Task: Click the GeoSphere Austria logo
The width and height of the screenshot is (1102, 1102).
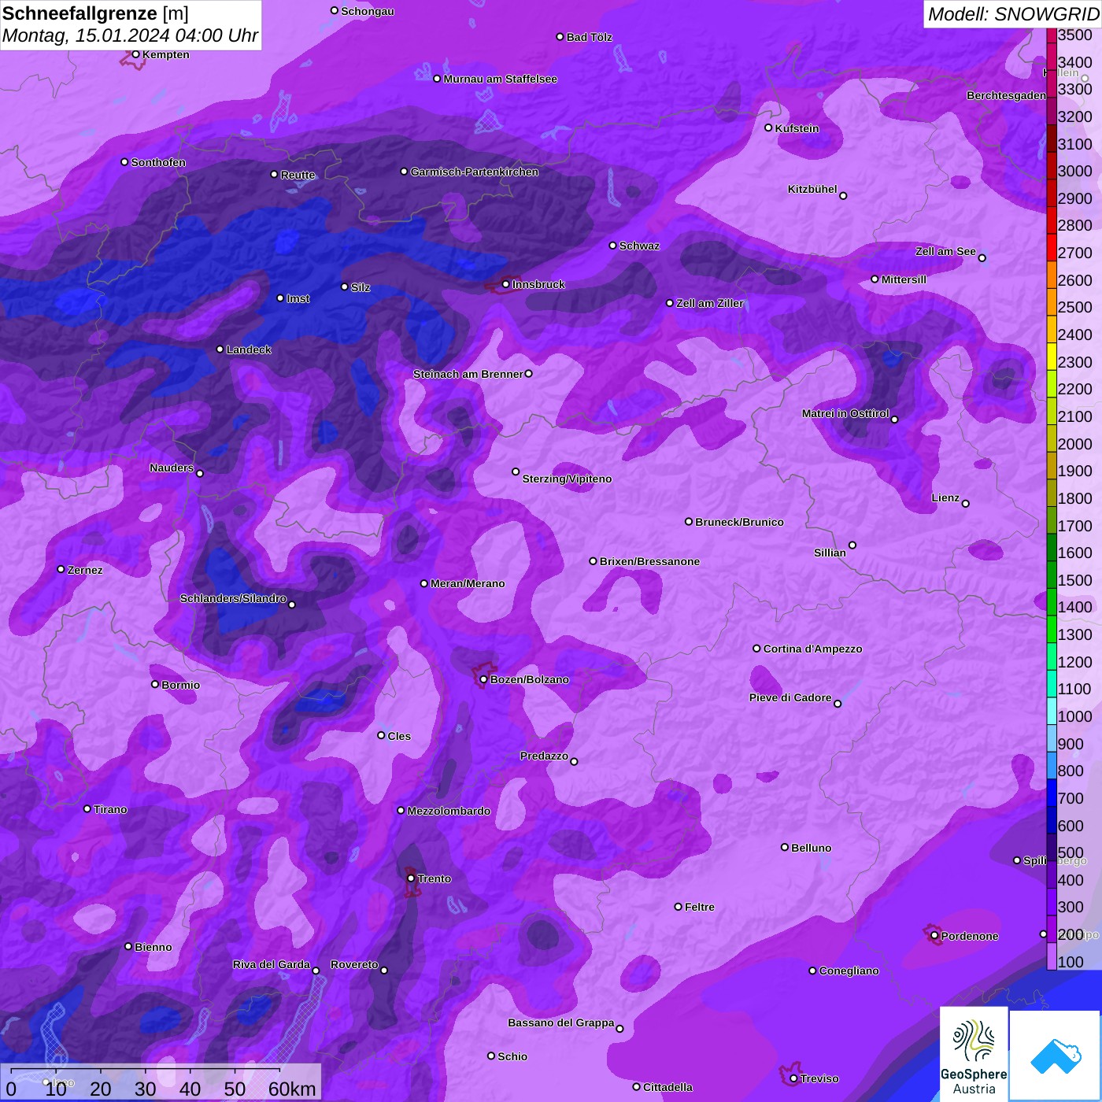Action: click(974, 1054)
